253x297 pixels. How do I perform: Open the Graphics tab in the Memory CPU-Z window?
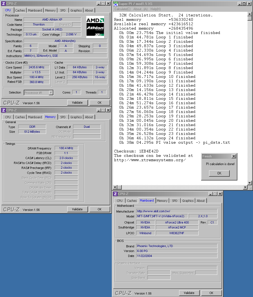pyautogui.click(x=76, y=117)
